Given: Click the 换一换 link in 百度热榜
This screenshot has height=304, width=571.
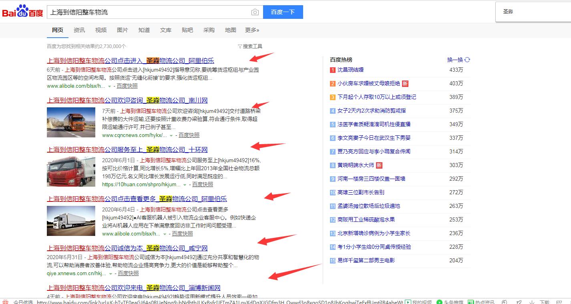Looking at the screenshot, I should [x=455, y=60].
